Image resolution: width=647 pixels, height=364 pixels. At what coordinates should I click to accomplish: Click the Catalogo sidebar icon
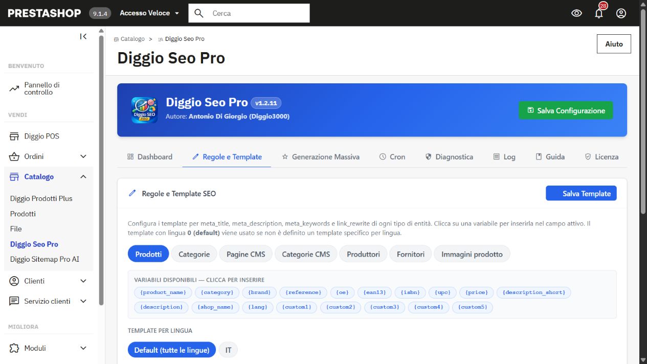[x=14, y=177]
